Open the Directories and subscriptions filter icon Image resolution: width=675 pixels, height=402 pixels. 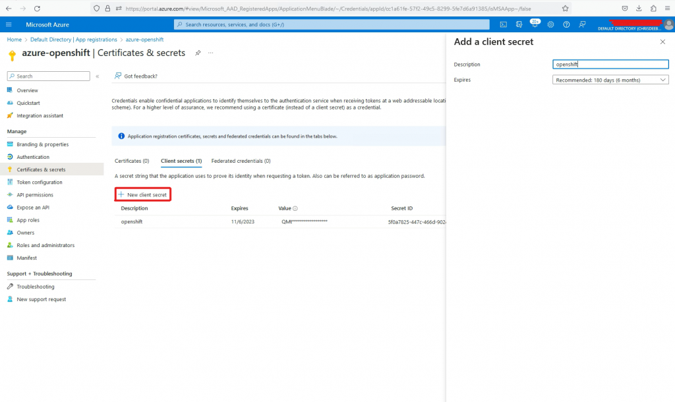(519, 24)
